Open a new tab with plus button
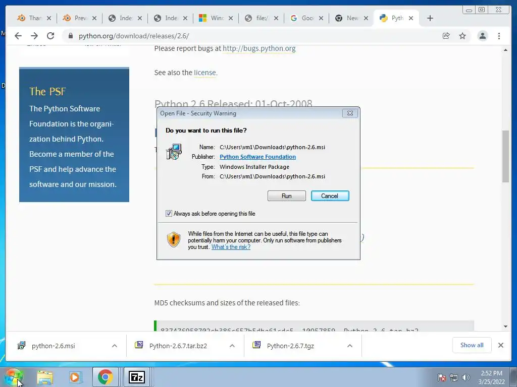Viewport: 517px width, 387px height. click(x=430, y=18)
